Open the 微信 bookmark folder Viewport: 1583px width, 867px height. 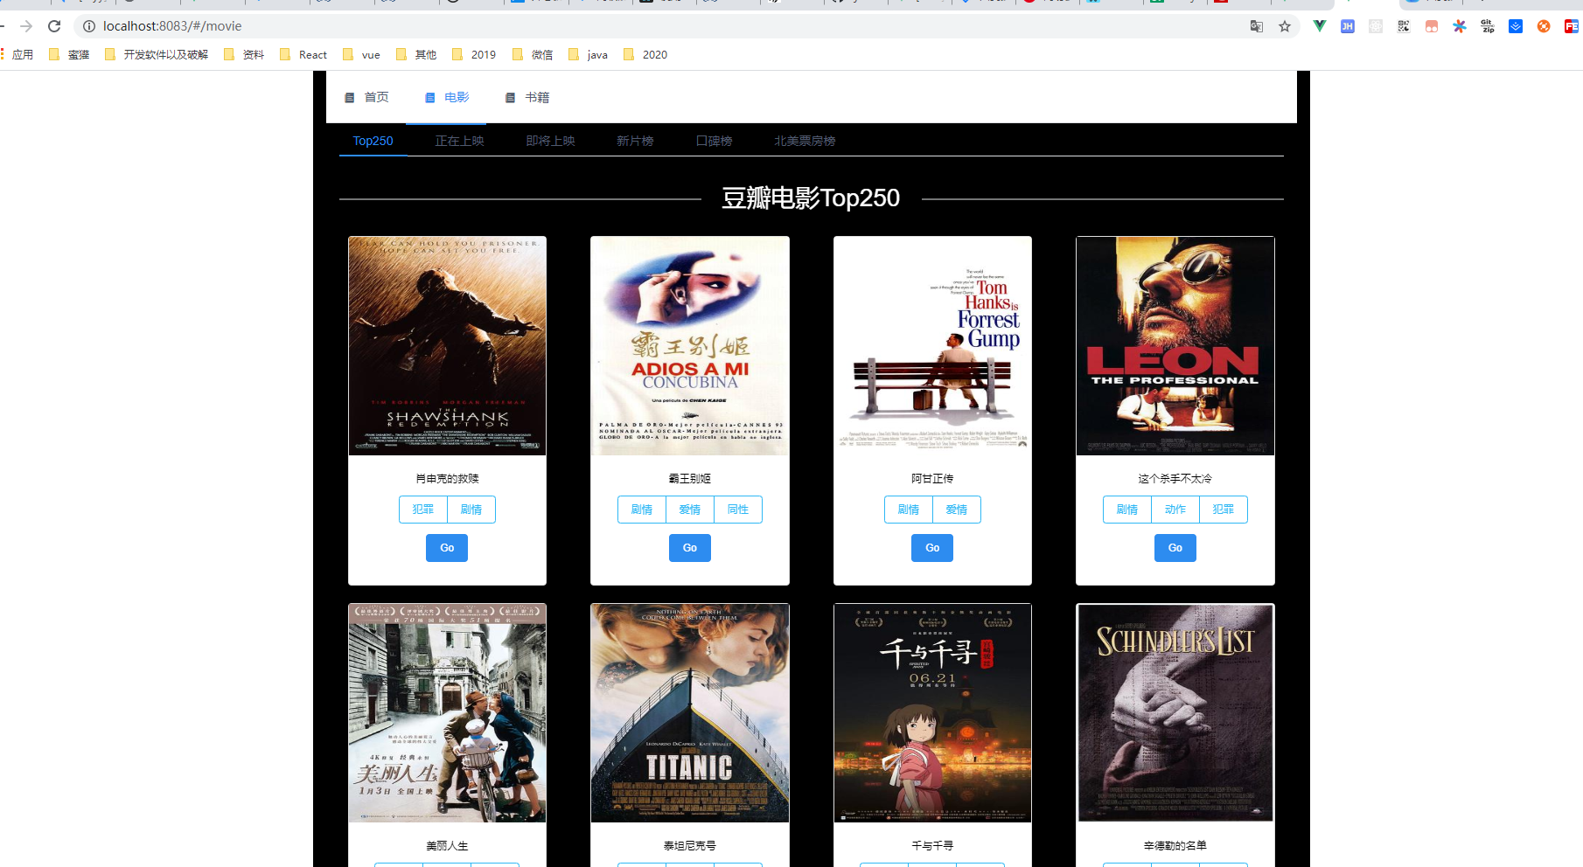pyautogui.click(x=533, y=54)
